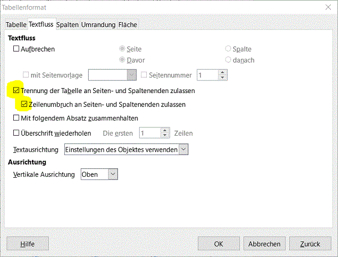Screen dimensions: 338x257
Task: Toggle the Seitennummer checkbox
Action: pyautogui.click(x=144, y=75)
